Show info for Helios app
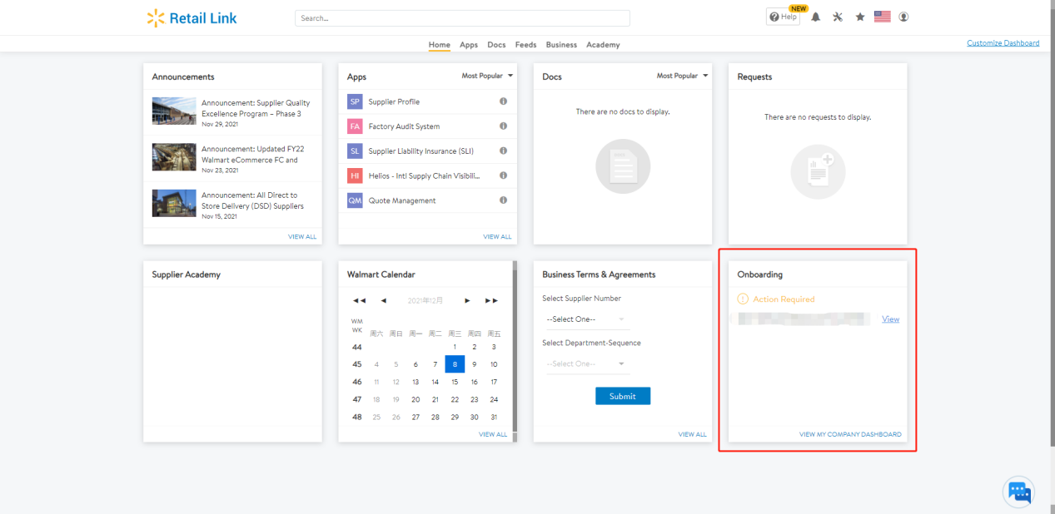This screenshot has height=514, width=1055. click(503, 175)
